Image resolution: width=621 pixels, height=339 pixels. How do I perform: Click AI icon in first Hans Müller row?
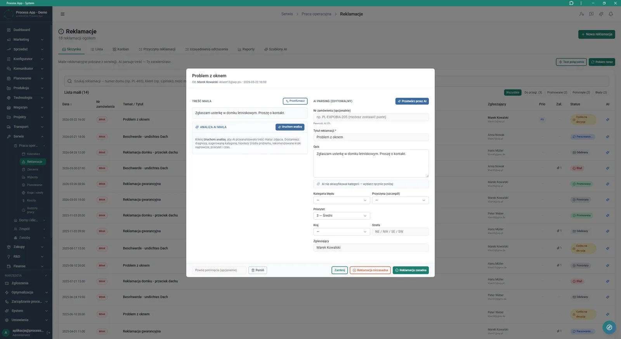607,152
